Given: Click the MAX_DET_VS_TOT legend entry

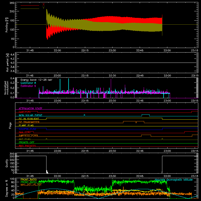Looking at the screenshot, I should click(x=31, y=185).
